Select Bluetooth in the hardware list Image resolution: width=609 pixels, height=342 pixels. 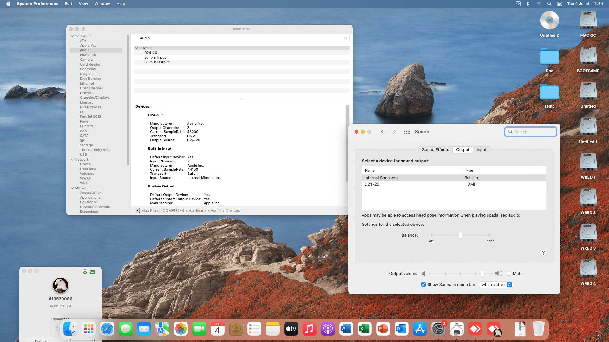88,55
